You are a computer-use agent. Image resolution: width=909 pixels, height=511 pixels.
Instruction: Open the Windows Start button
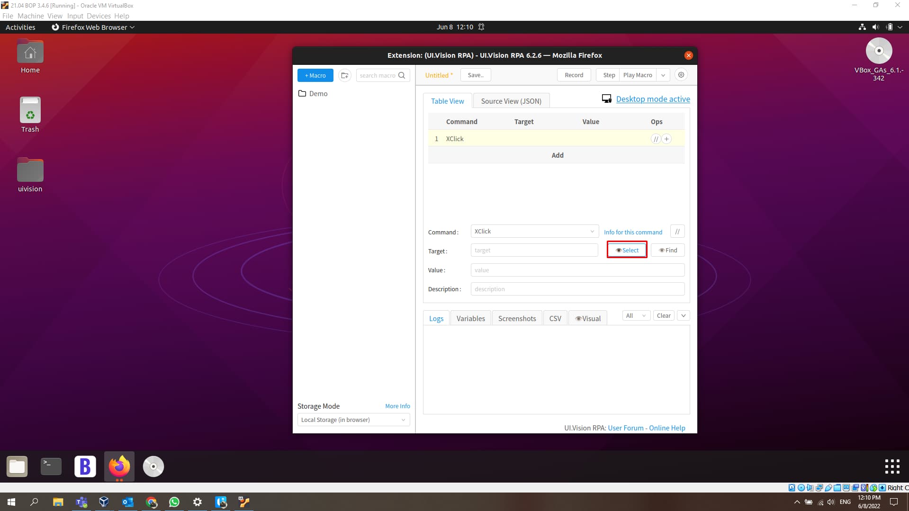coord(11,502)
